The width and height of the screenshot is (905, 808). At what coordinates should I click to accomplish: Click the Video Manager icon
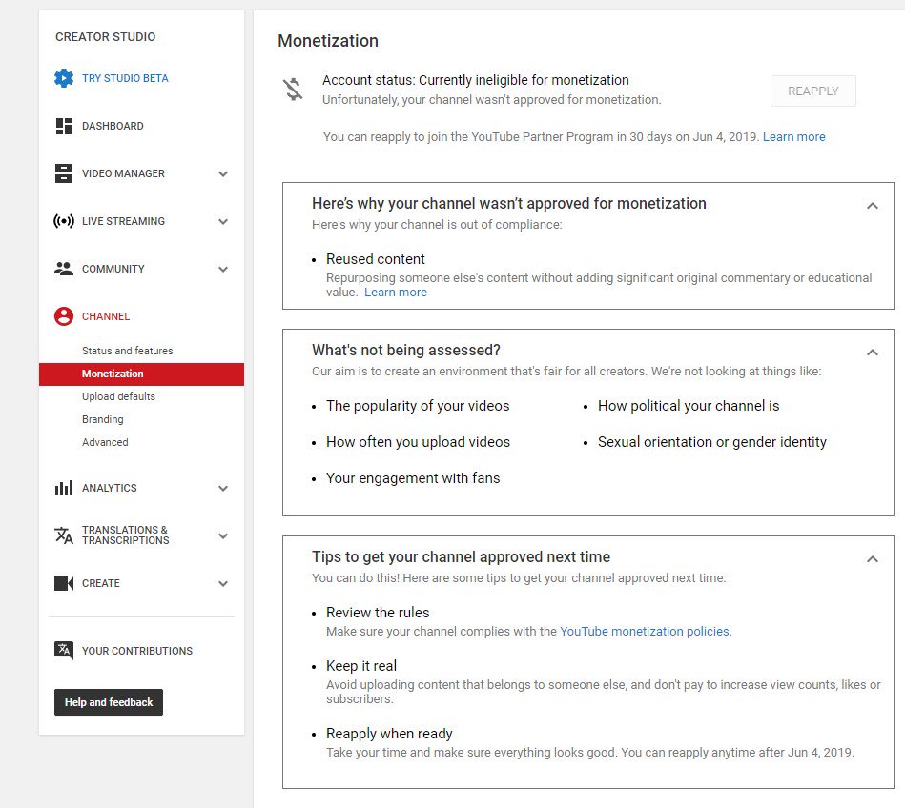pyautogui.click(x=64, y=173)
